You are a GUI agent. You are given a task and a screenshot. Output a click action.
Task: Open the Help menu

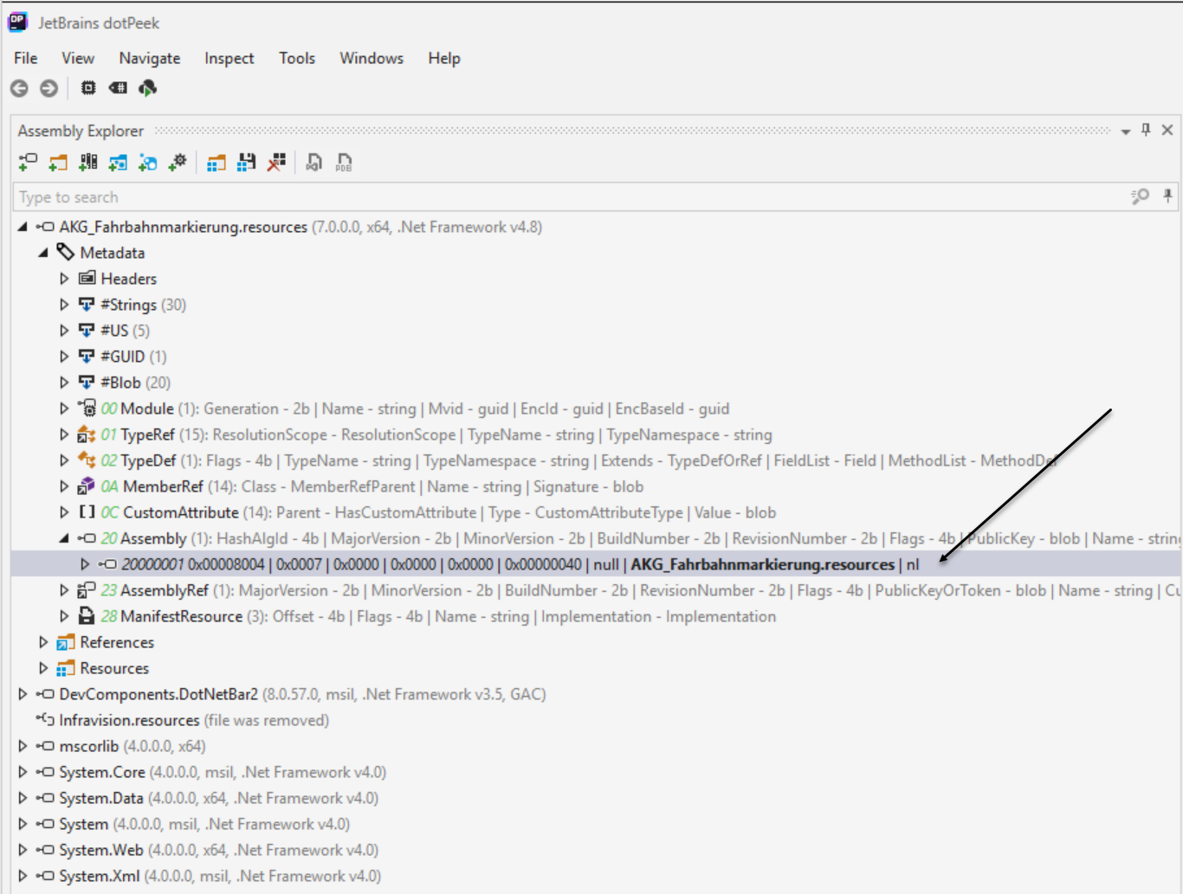pos(444,58)
